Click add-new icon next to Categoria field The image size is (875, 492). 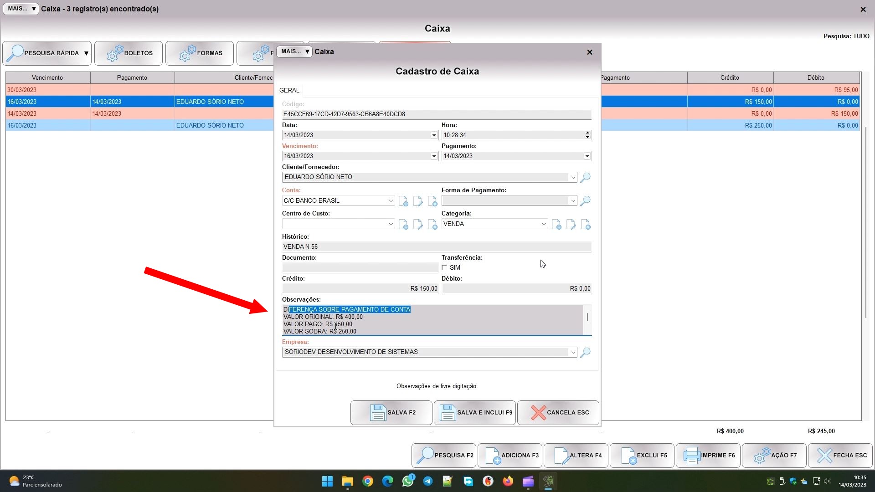556,224
